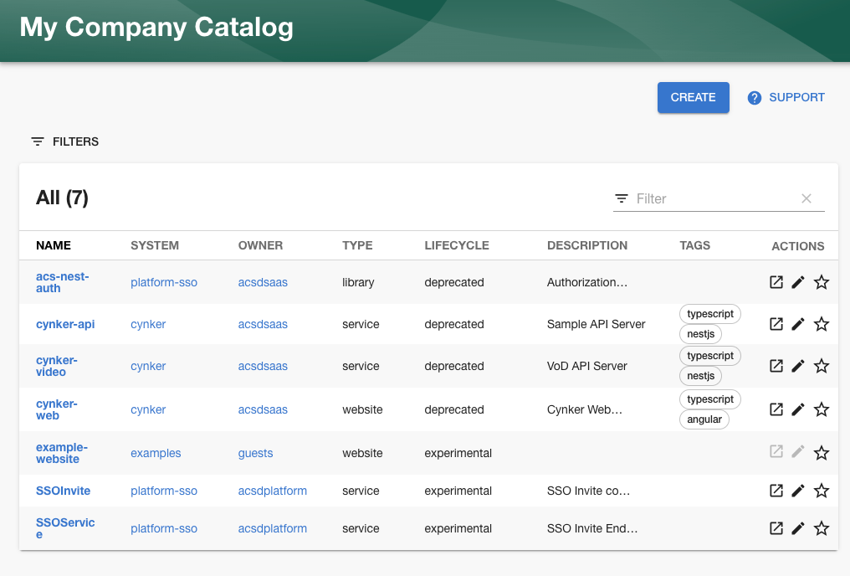
Task: Select the angular tag chip
Action: pyautogui.click(x=704, y=419)
